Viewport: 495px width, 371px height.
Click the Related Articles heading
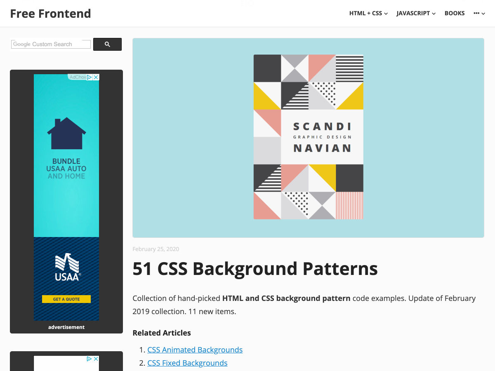pos(162,333)
